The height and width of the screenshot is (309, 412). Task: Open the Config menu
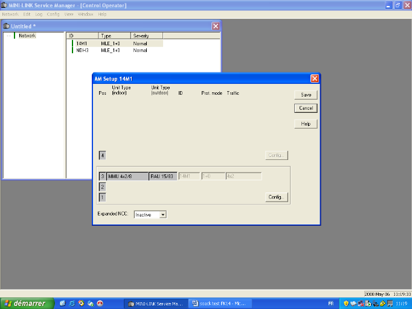pos(53,14)
